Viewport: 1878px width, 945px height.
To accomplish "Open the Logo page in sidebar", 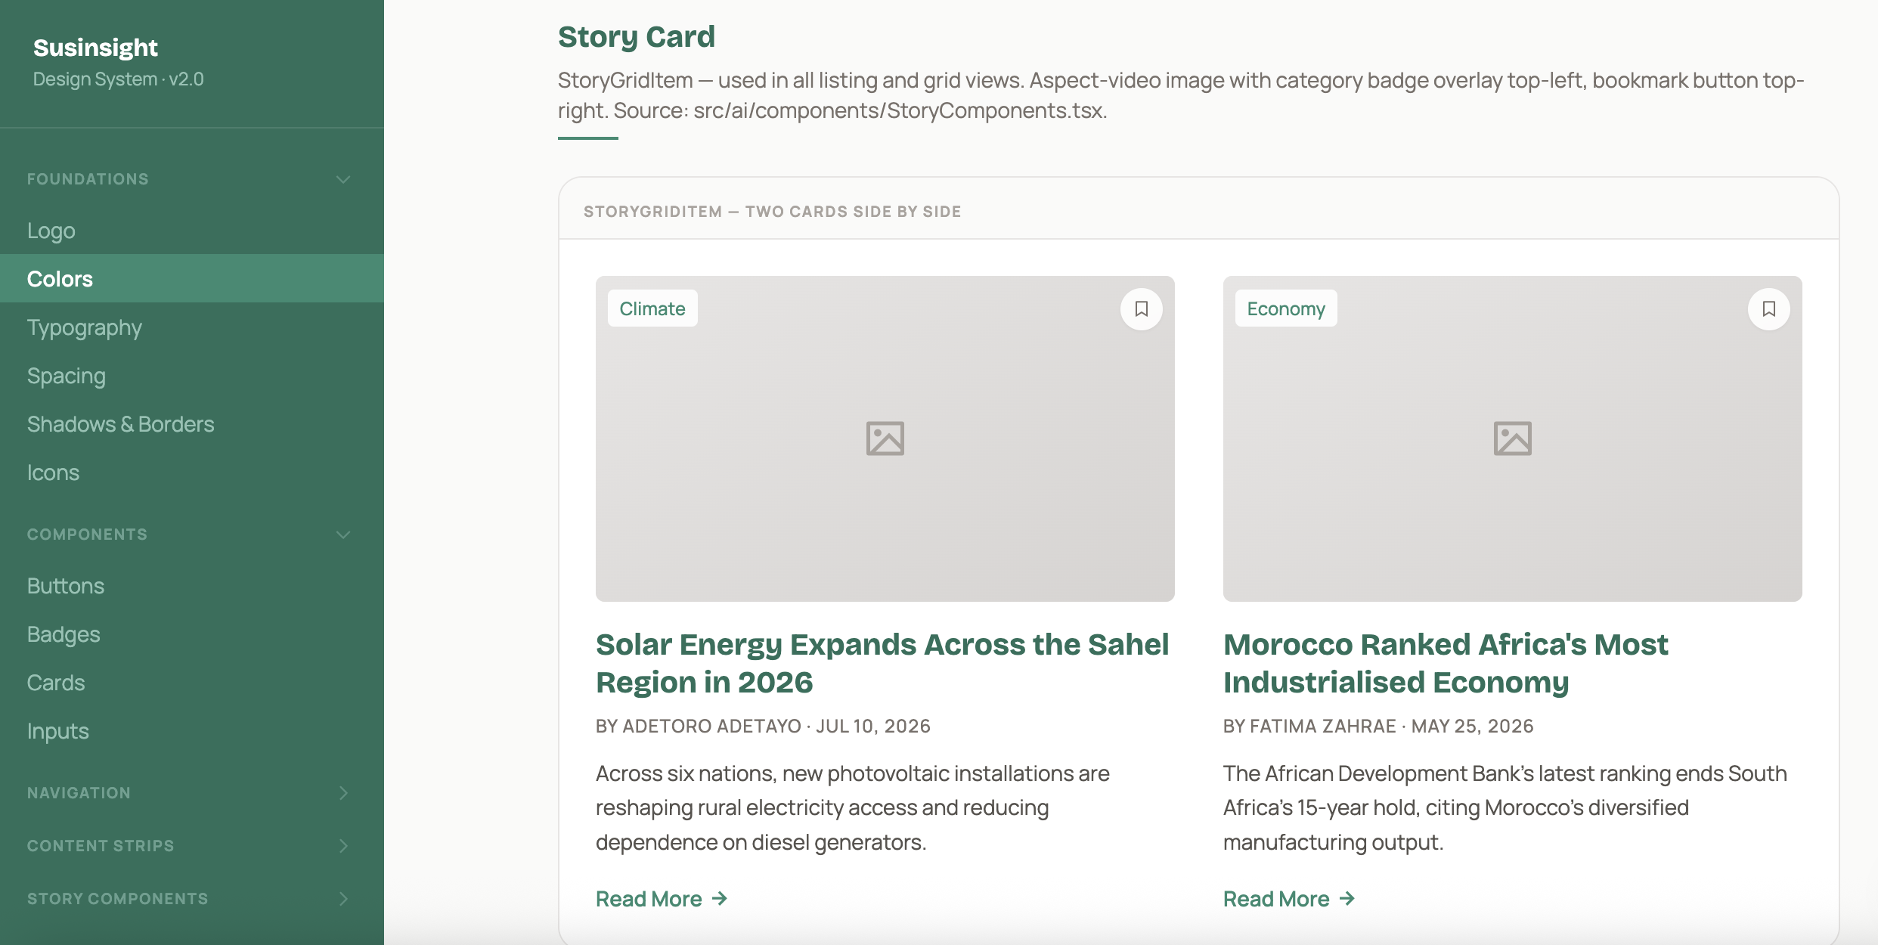I will pos(192,231).
